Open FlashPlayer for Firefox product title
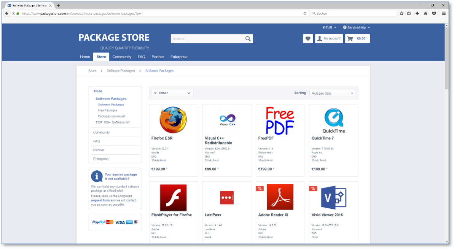This screenshot has height=249, width=454. [x=171, y=215]
